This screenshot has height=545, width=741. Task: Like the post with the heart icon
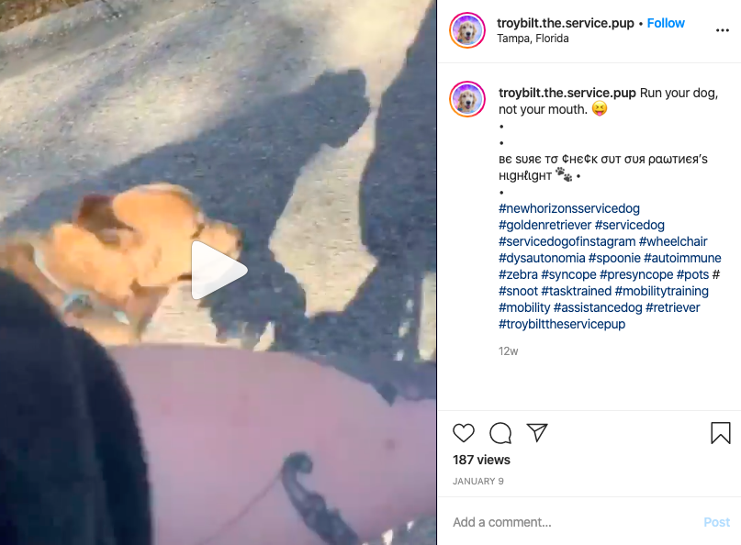pos(463,432)
